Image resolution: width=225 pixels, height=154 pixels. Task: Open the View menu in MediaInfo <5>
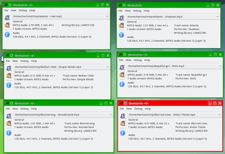129,109
